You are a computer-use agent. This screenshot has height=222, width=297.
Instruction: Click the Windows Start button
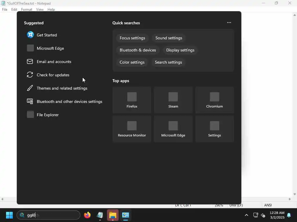tap(9, 215)
